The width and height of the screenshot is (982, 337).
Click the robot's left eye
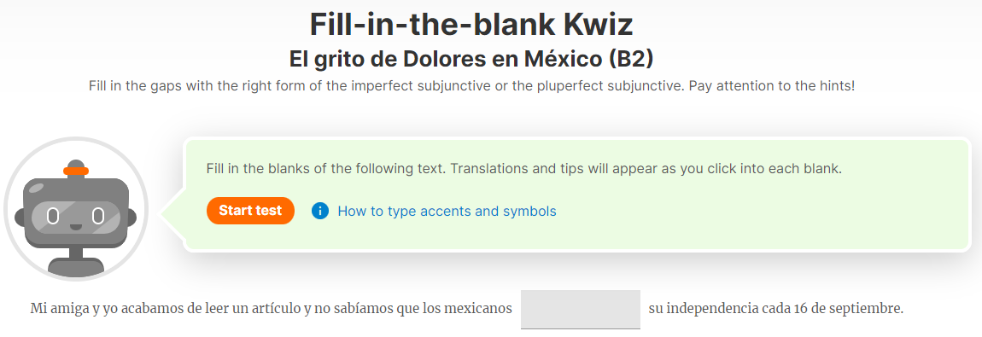pos(53,217)
